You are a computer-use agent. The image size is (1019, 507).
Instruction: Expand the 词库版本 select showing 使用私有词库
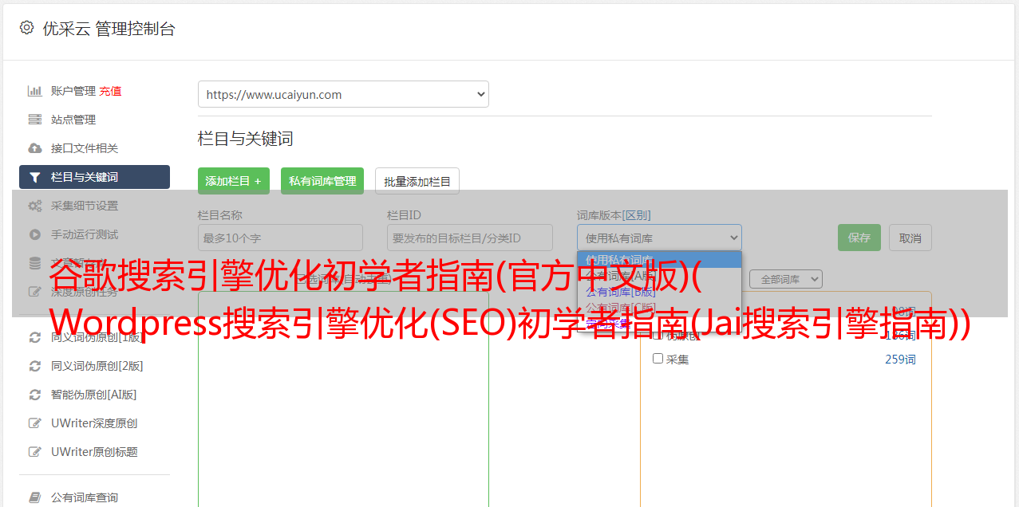[x=659, y=238]
